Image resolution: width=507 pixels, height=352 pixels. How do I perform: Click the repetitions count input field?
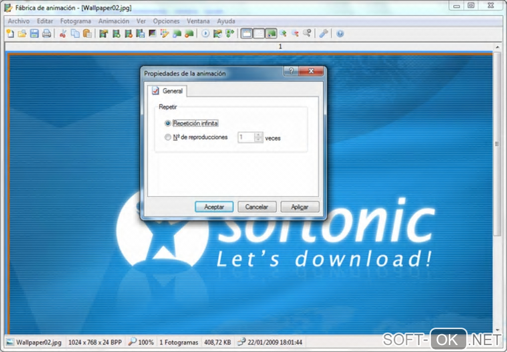[x=247, y=137]
